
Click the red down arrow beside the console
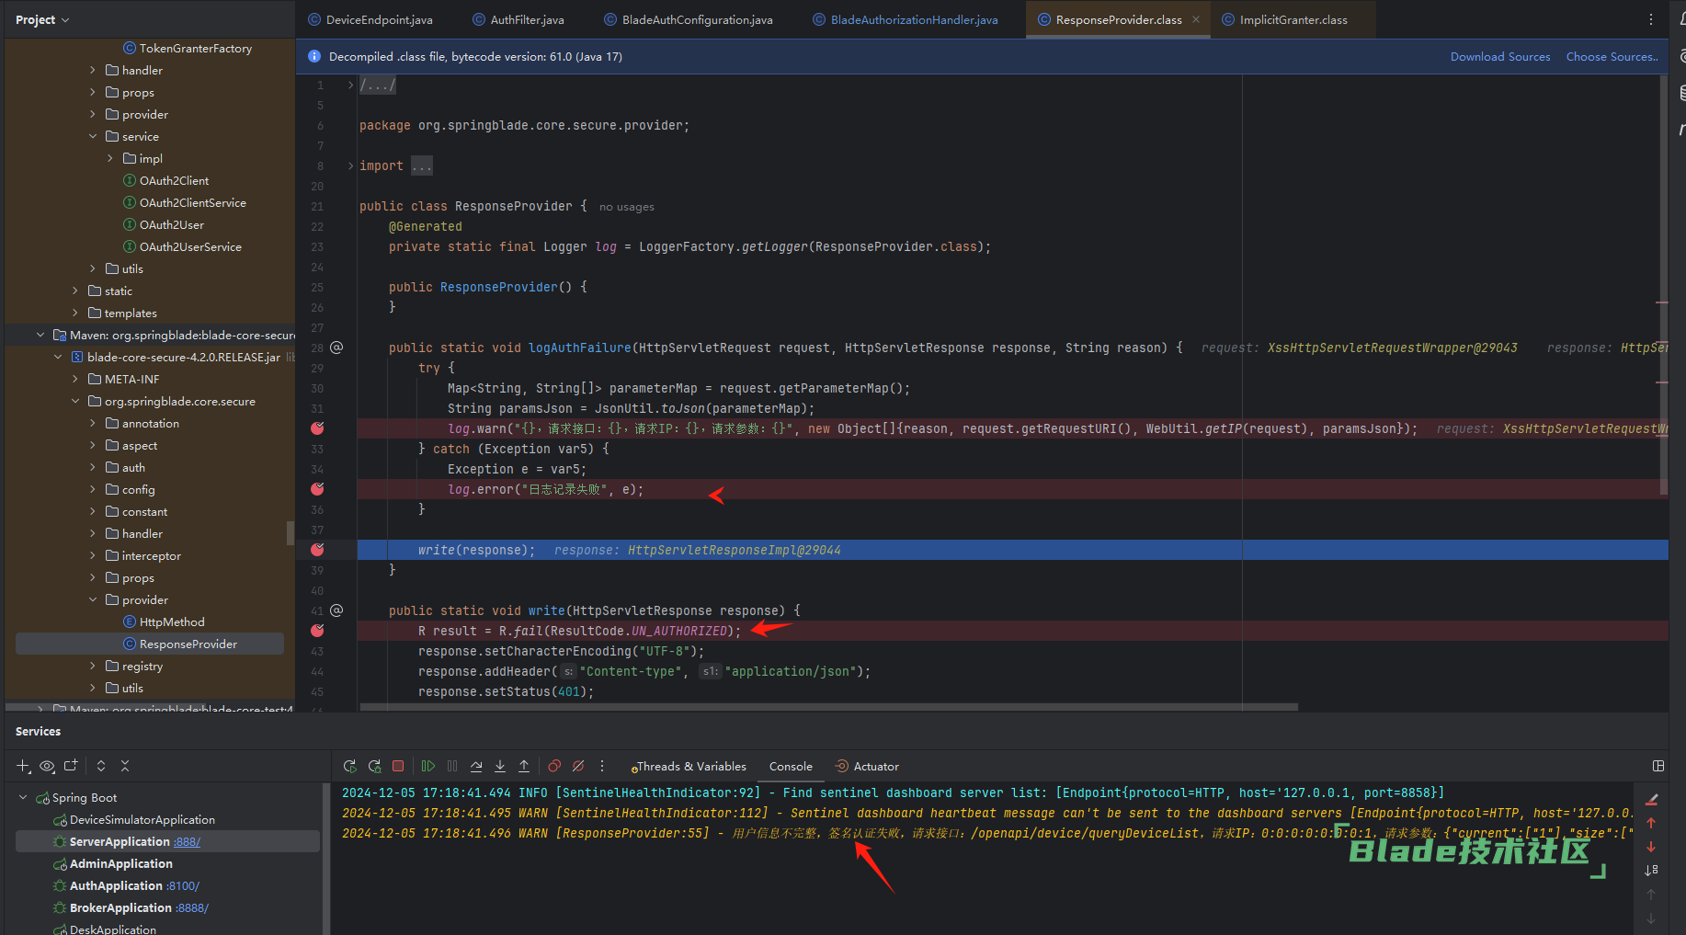coord(1652,847)
